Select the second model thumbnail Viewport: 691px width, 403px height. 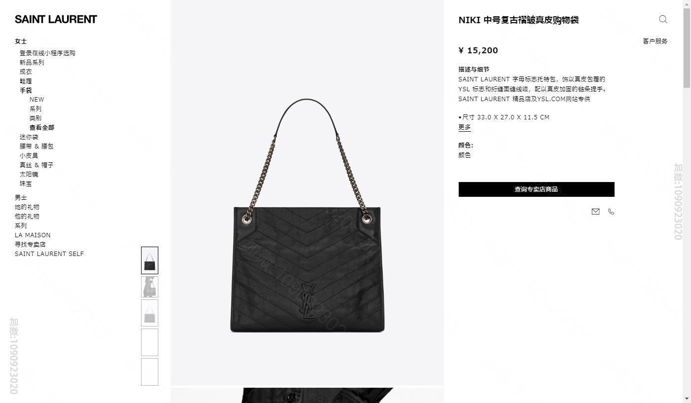149,287
